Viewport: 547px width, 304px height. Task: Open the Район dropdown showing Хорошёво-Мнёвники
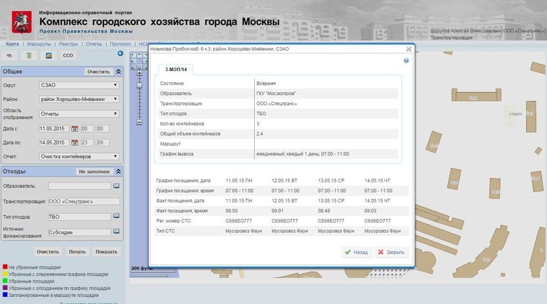click(79, 99)
